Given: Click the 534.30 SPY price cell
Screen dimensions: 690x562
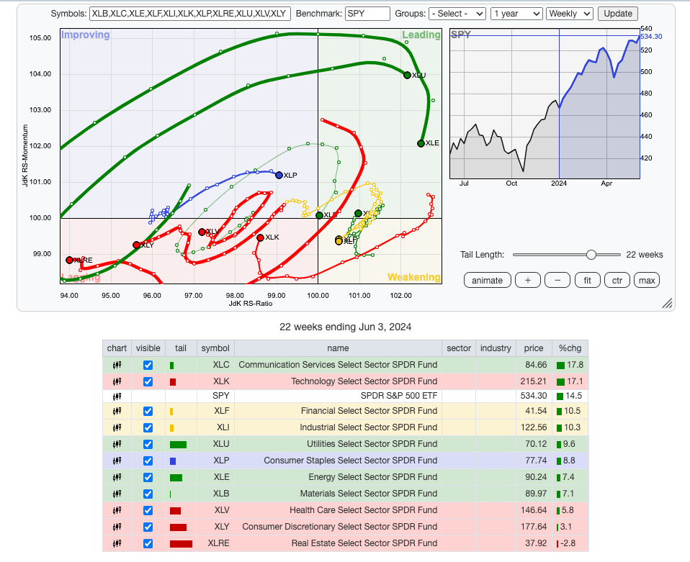Looking at the screenshot, I should [534, 396].
